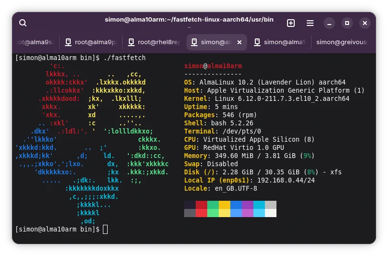Click the Shell bash 5.2.26 line
The image size is (388, 256).
pyautogui.click(x=218, y=123)
